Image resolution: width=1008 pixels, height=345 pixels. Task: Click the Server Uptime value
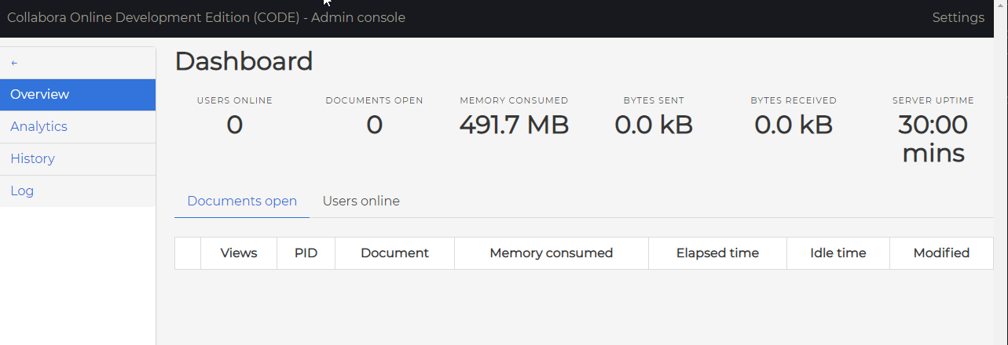tap(933, 138)
